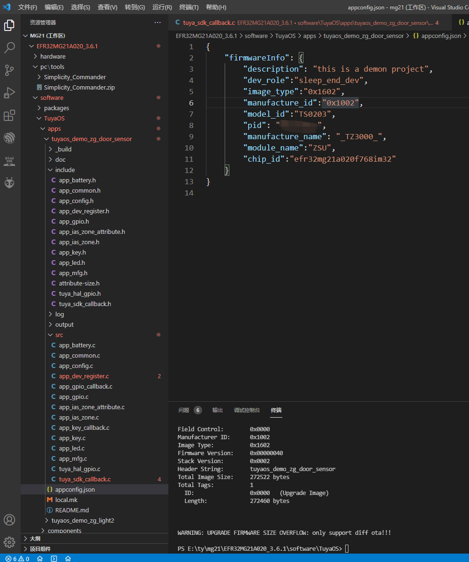The width and height of the screenshot is (469, 562).
Task: Open the Source Control view
Action: pyautogui.click(x=9, y=70)
